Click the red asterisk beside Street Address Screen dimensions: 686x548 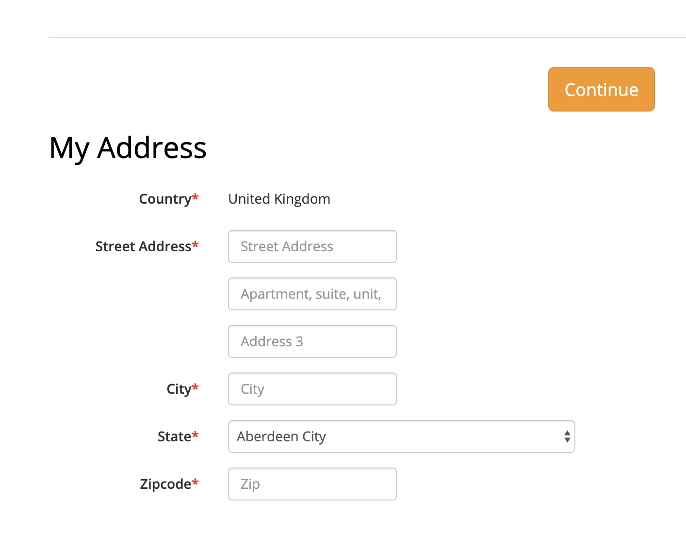point(196,244)
